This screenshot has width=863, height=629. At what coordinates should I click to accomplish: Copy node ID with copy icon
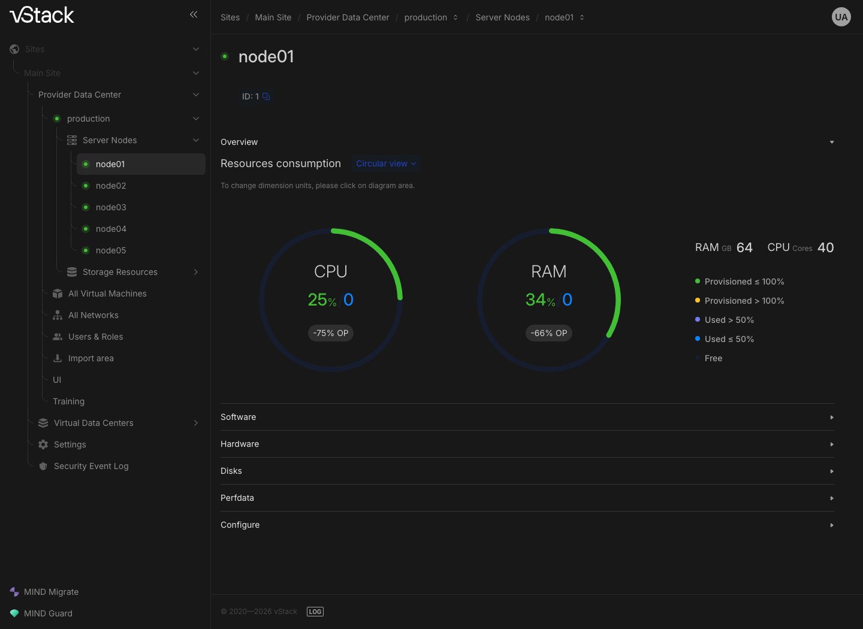[x=266, y=96]
